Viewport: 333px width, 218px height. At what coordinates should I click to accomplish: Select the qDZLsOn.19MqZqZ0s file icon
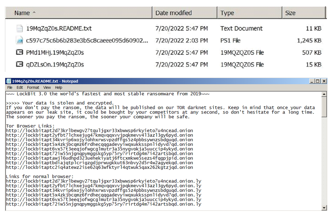(x=20, y=64)
